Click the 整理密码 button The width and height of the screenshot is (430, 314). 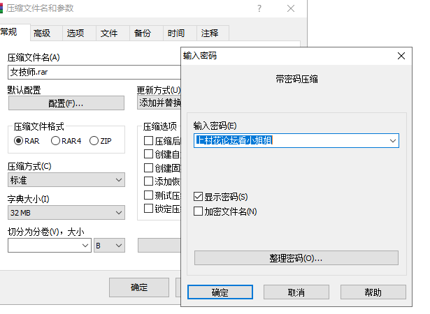(x=296, y=258)
